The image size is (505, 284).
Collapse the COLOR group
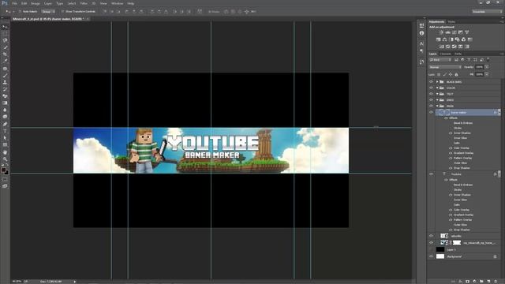coord(437,88)
